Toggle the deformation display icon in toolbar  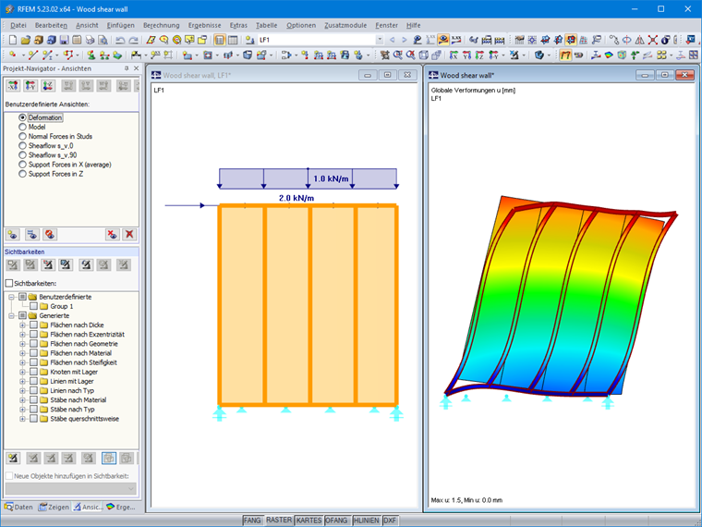coord(565,55)
